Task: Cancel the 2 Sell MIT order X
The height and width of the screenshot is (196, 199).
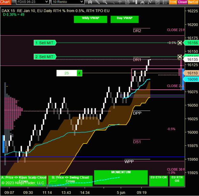Action: tap(180, 57)
